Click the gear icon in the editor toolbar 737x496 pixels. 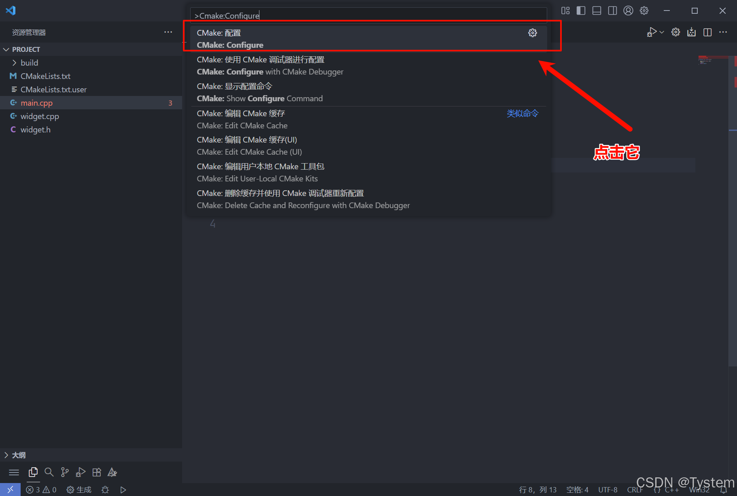pyautogui.click(x=675, y=32)
